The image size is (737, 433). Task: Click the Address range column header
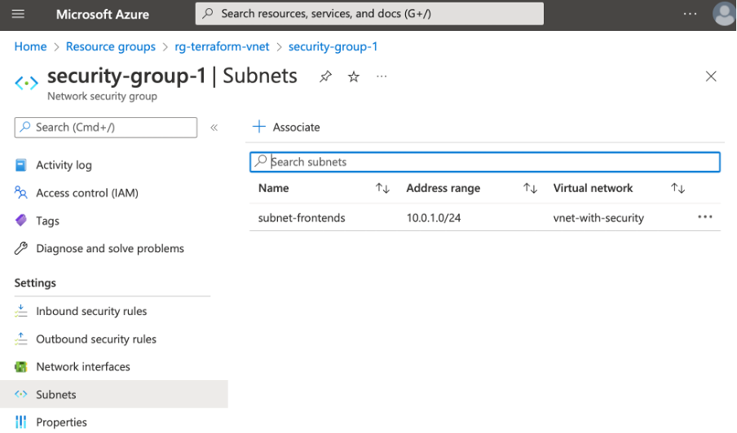(444, 188)
